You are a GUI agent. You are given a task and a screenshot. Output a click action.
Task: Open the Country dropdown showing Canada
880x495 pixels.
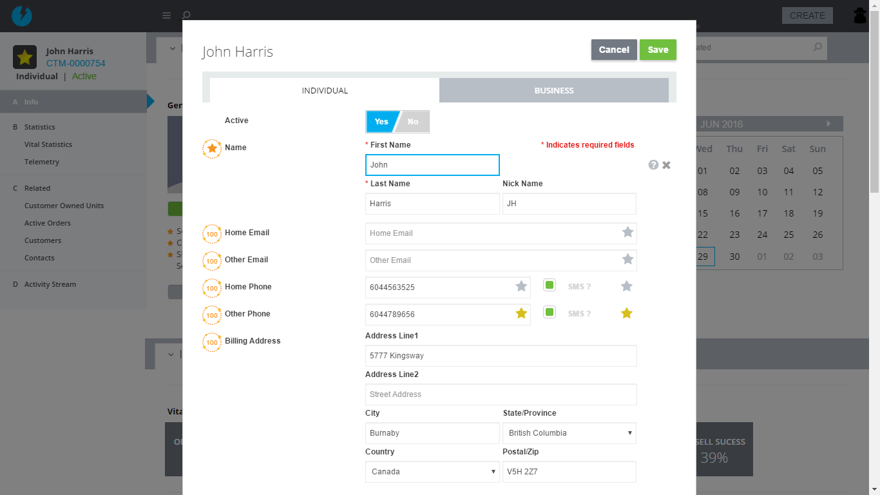point(432,472)
